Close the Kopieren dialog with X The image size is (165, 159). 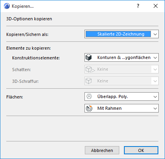click(x=156, y=6)
